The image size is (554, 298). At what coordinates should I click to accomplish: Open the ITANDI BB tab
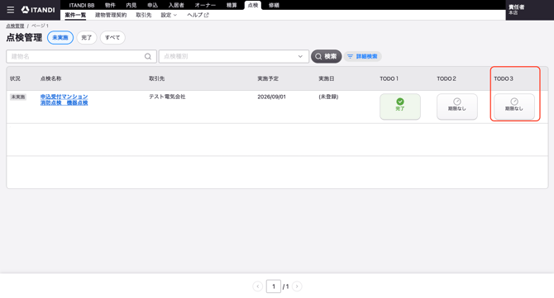82,5
